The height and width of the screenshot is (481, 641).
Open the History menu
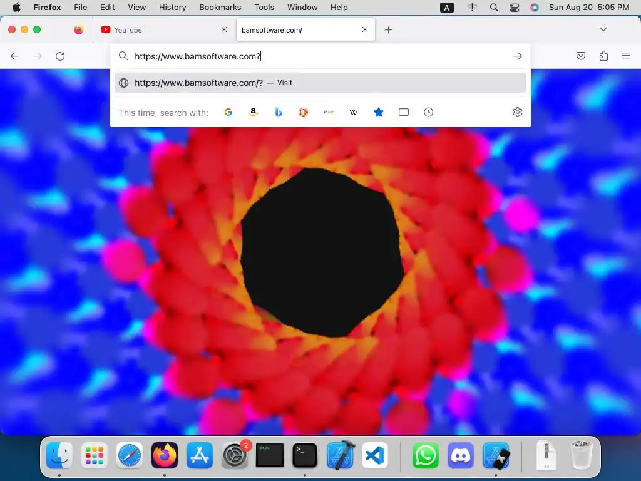pos(172,7)
